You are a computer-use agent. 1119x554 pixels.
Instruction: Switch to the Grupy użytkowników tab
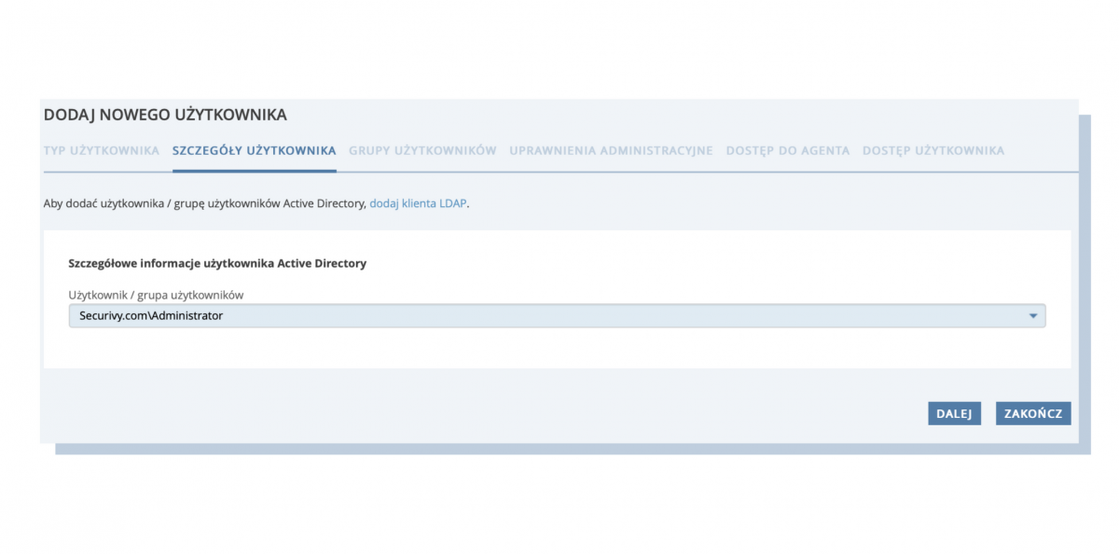[422, 150]
